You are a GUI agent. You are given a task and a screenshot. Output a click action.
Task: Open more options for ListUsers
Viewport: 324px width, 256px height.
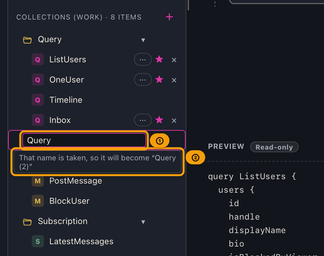pos(143,59)
